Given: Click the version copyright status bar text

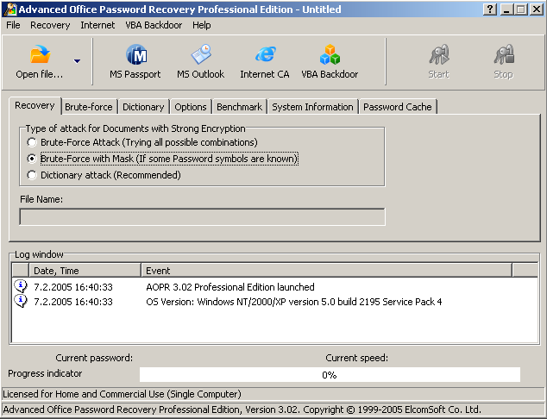Looking at the screenshot, I should (x=242, y=410).
